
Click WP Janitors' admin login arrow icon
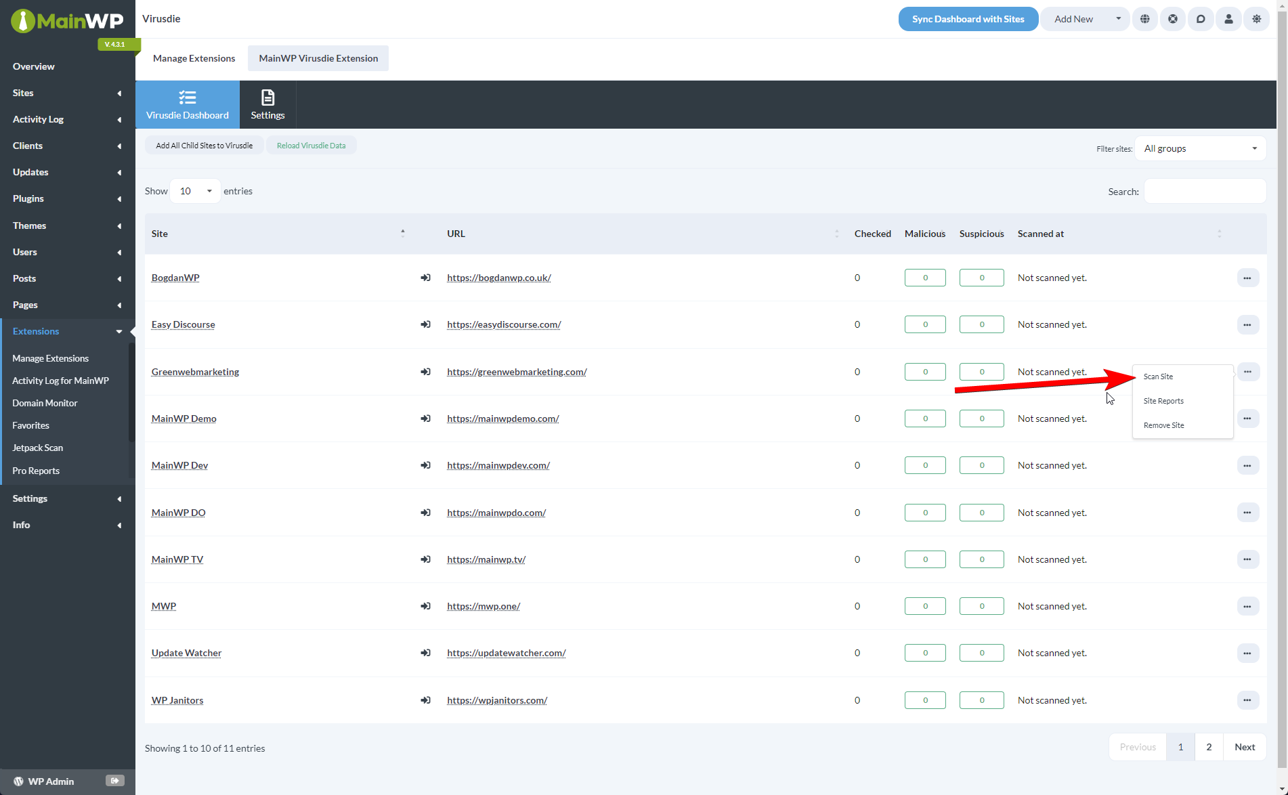tap(425, 700)
